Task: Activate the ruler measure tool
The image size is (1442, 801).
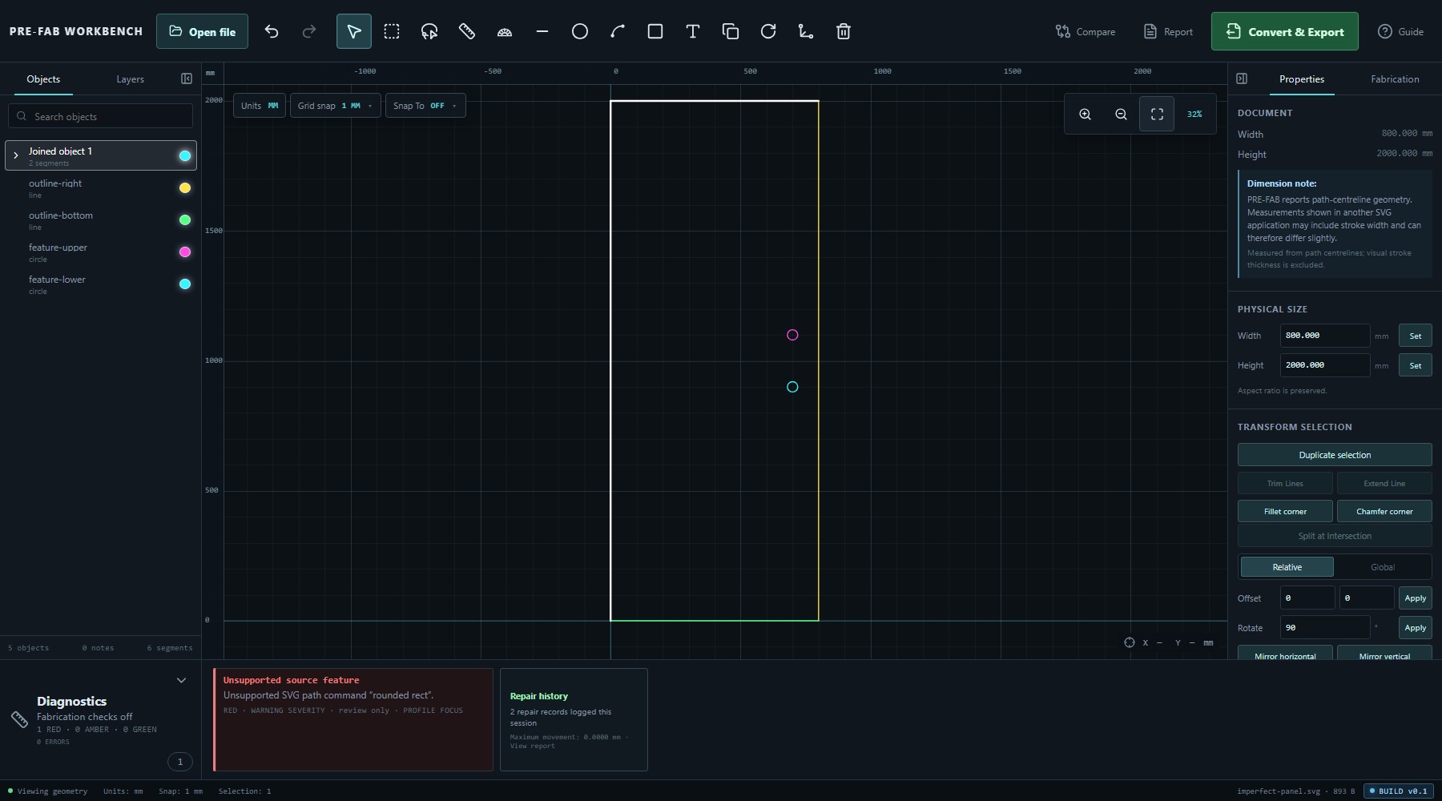Action: [467, 31]
